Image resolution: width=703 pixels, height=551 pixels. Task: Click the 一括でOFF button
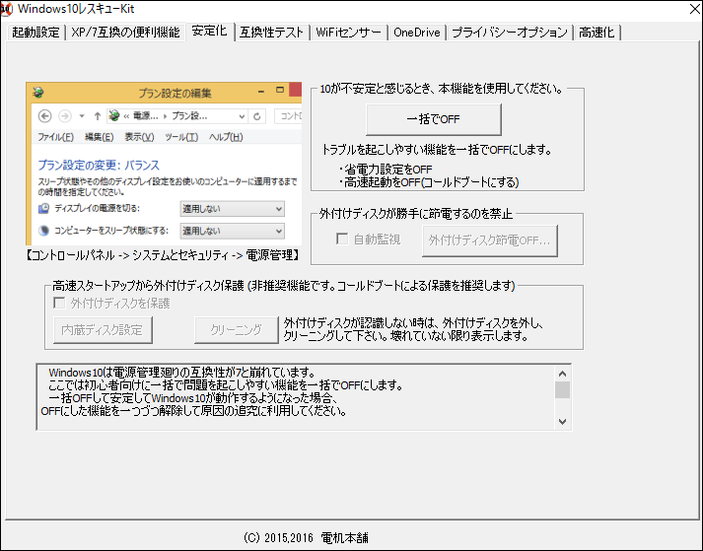coord(434,119)
